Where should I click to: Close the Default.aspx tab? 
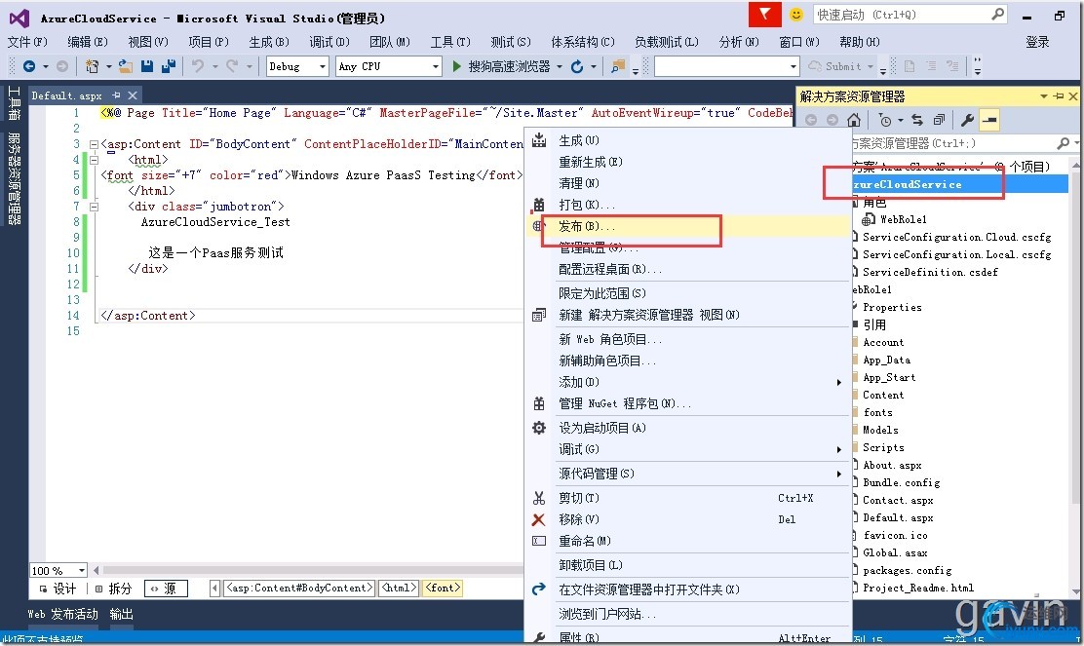pos(132,95)
